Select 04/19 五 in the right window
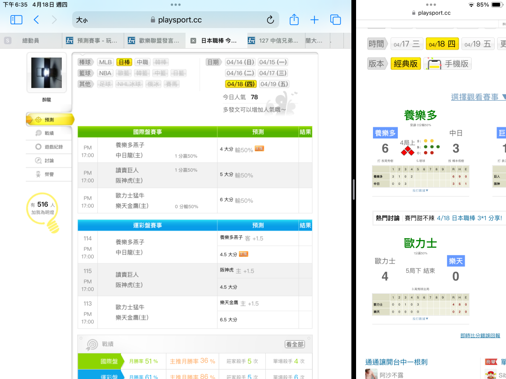Screen dimensions: 506x379 click(477, 44)
